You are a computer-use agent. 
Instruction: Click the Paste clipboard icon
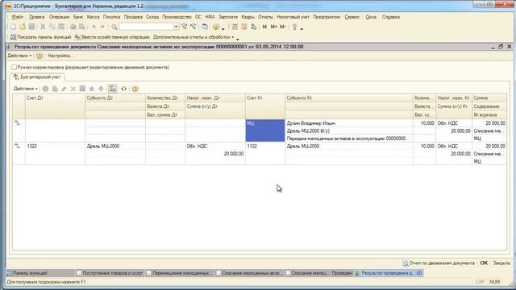(61, 27)
